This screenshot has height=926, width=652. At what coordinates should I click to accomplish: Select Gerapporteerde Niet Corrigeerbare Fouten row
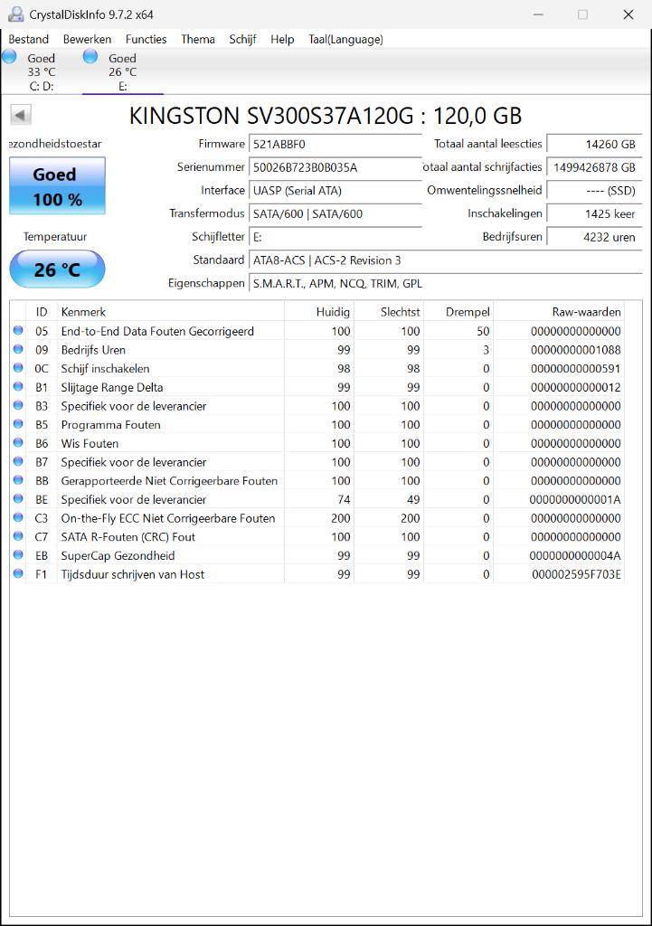(317, 480)
